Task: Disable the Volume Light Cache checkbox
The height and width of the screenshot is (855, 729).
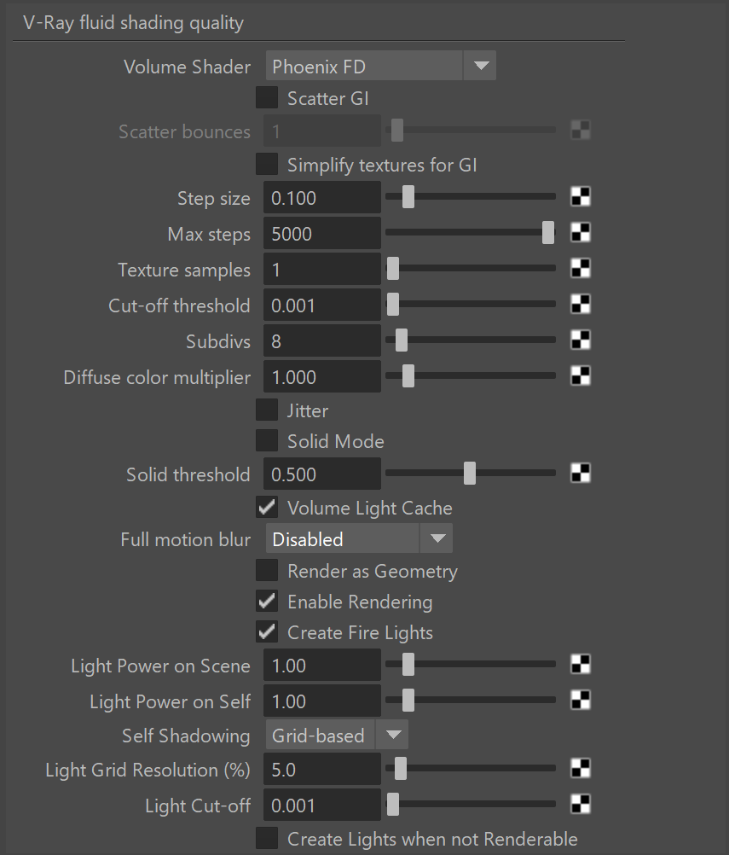Action: click(x=267, y=507)
